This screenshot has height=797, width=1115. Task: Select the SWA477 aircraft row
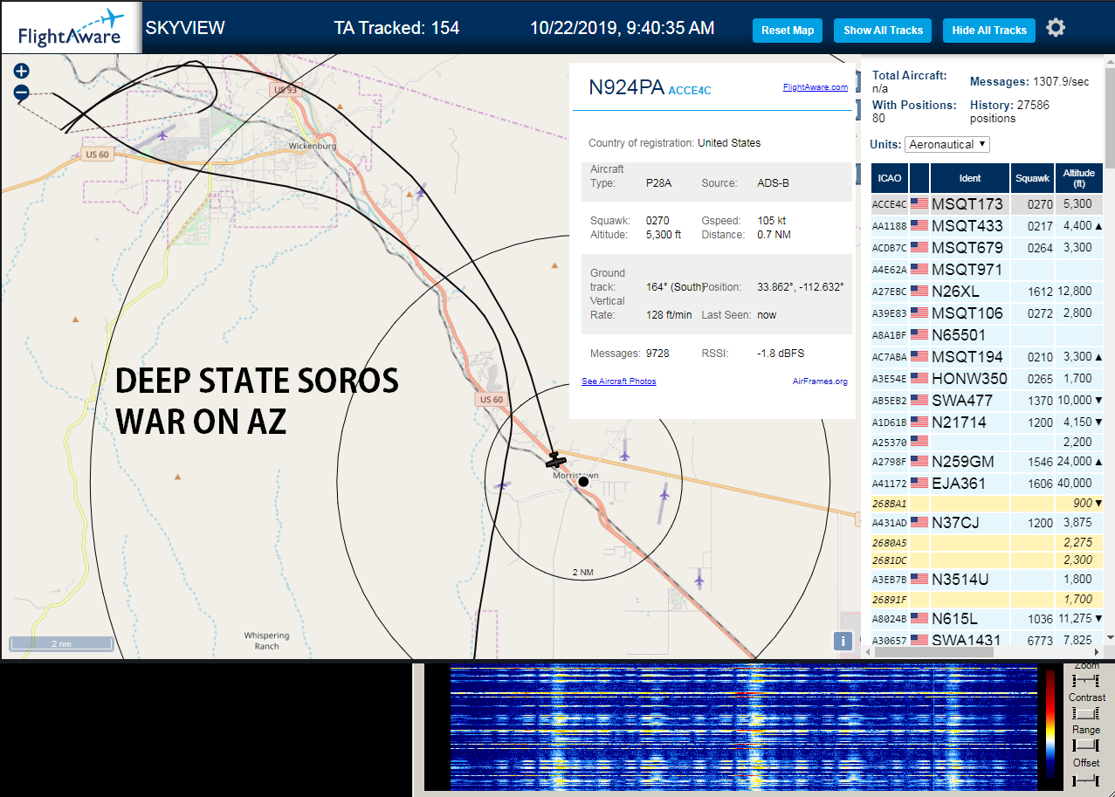tap(988, 401)
